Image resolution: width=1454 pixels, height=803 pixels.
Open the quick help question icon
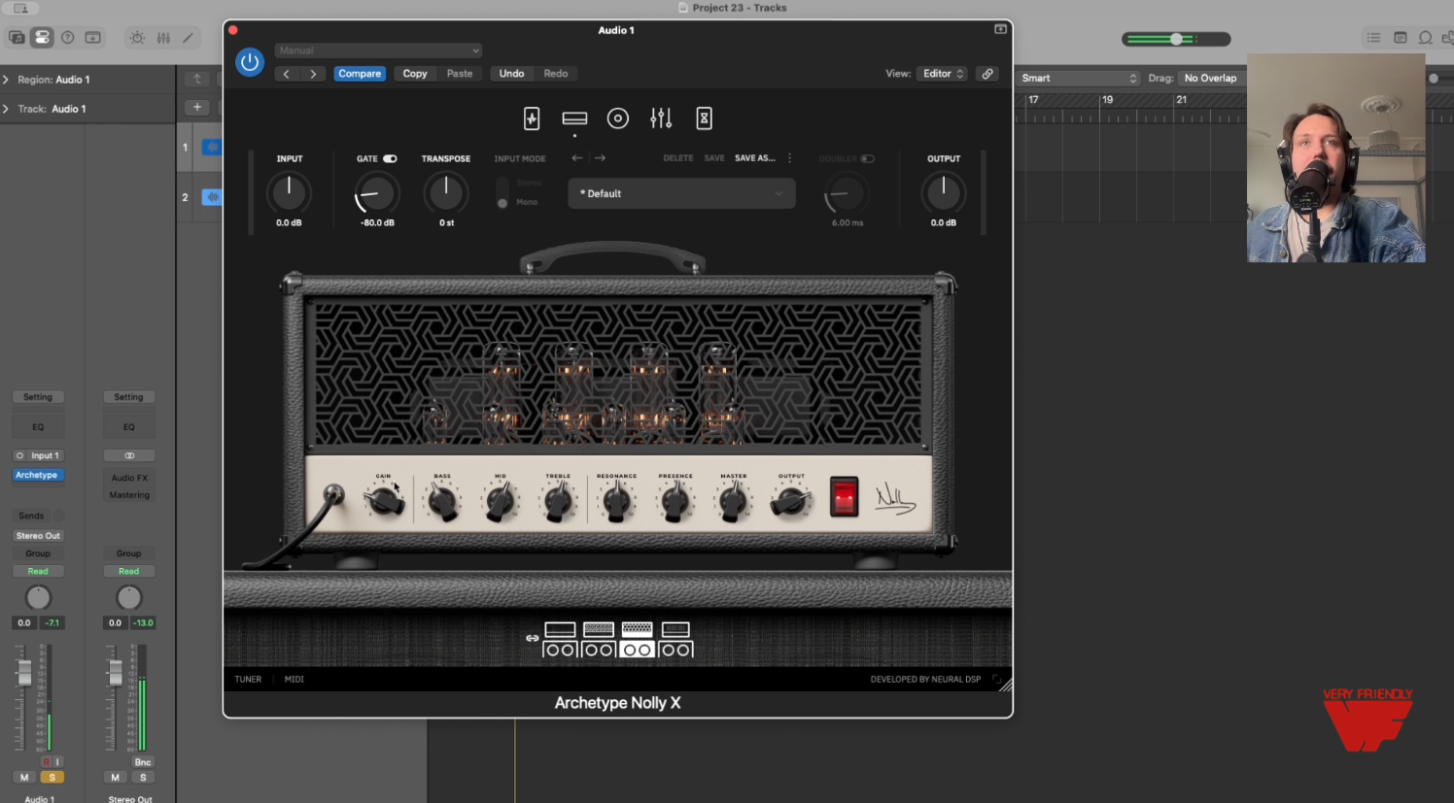(68, 38)
